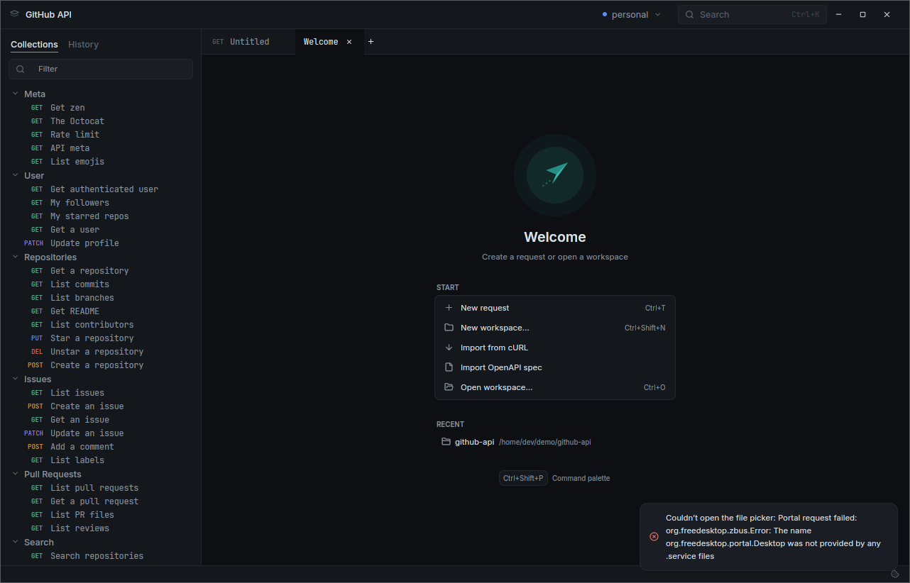Open the Get authenticated user request
This screenshot has width=910, height=583.
pos(101,189)
